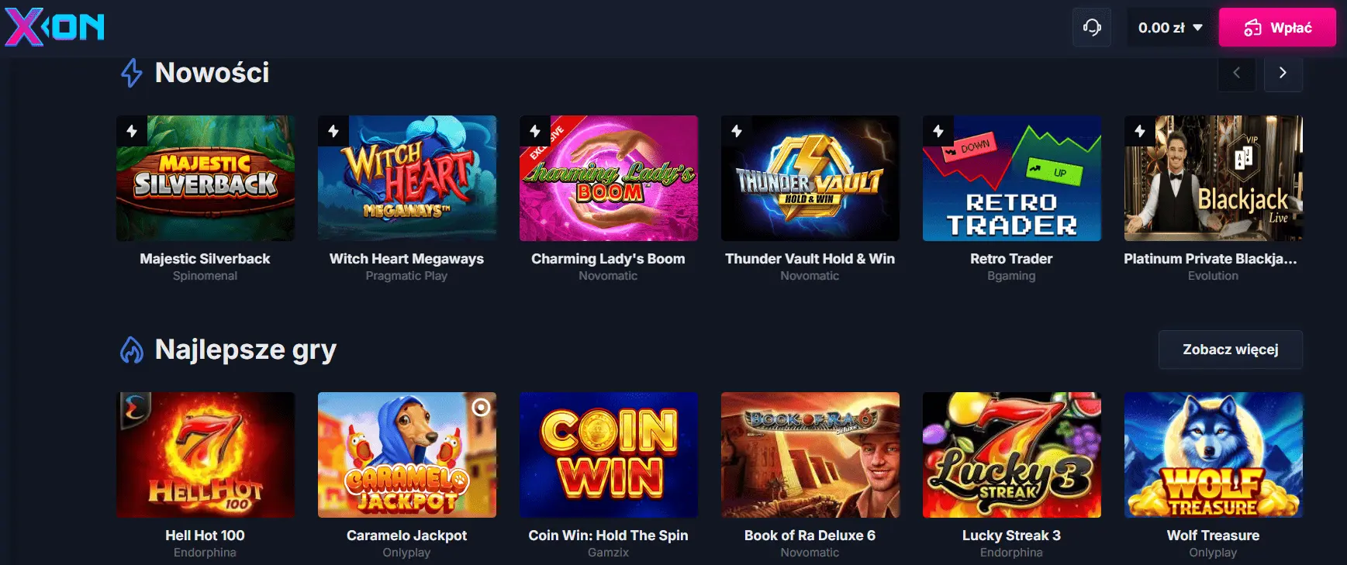Go to previous Nowości games with left arrow

(x=1237, y=73)
